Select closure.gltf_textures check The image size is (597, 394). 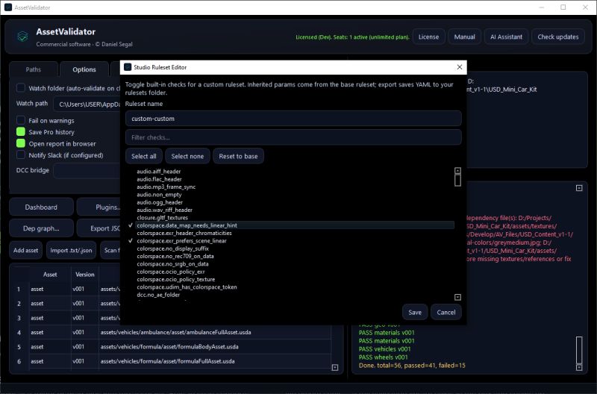[162, 217]
